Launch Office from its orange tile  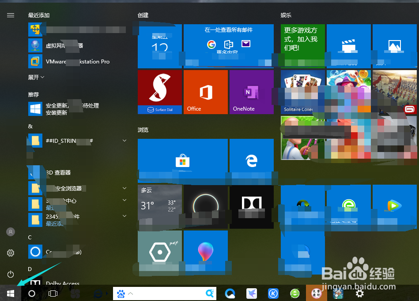pos(205,92)
